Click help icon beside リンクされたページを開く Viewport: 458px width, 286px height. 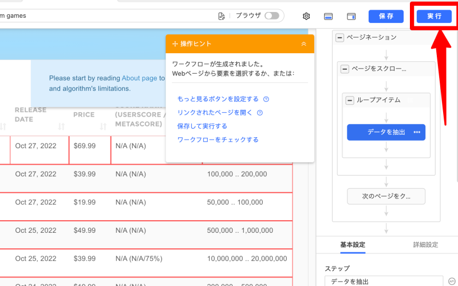260,113
